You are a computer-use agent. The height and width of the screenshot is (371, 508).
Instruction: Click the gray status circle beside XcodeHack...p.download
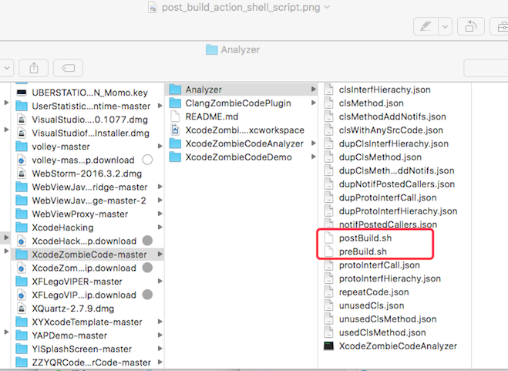coord(147,241)
